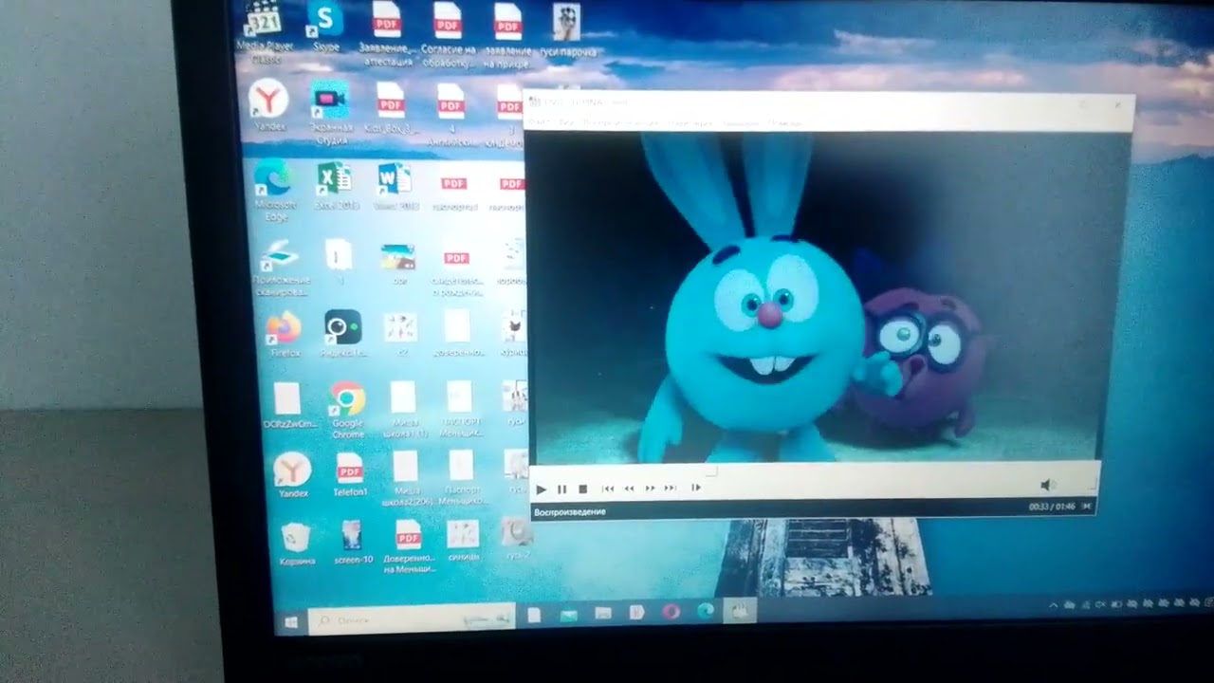Open the Windows Start menu
The width and height of the screenshot is (1214, 683).
coord(291,622)
